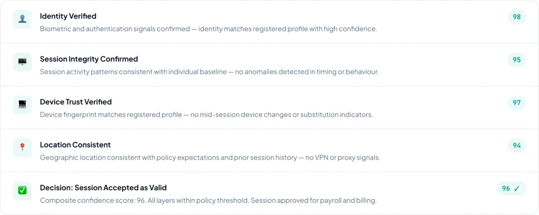This screenshot has height=215, width=539.
Task: Click the device fingerprint matches description
Action: click(x=206, y=114)
